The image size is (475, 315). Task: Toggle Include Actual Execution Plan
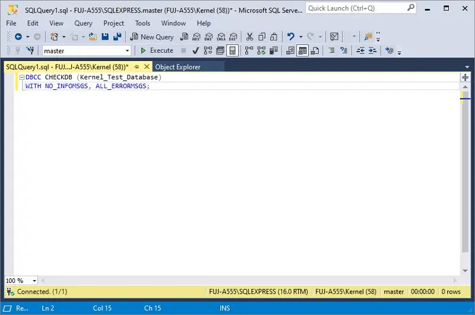249,50
